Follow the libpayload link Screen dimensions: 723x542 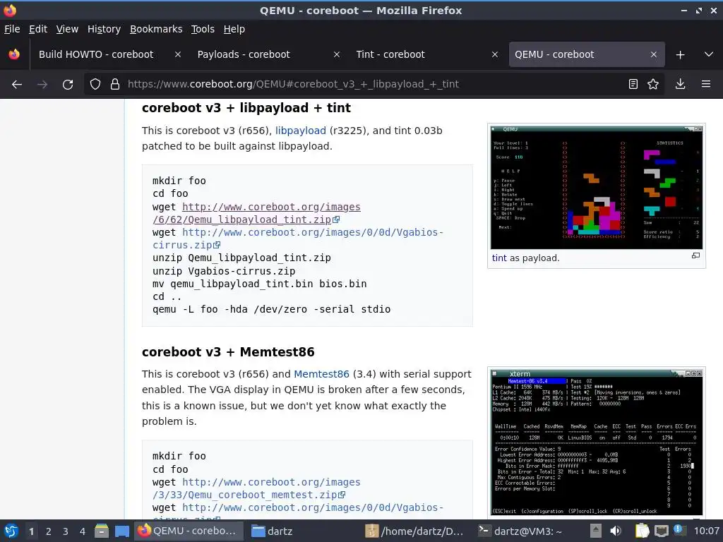[x=300, y=131]
